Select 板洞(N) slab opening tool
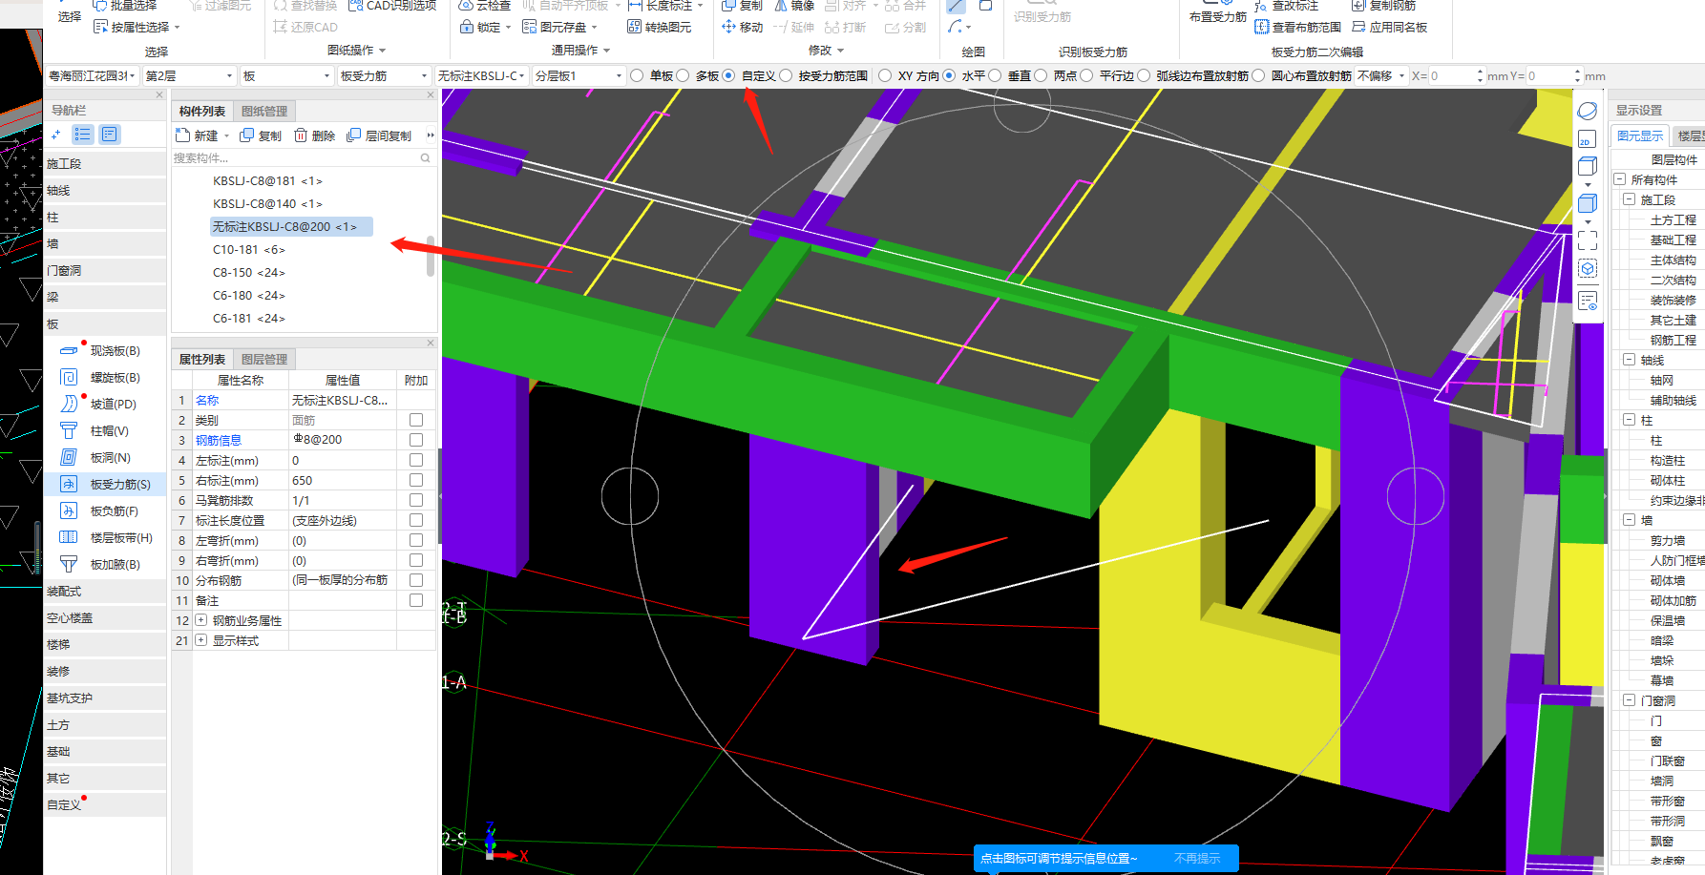The image size is (1705, 875). (95, 458)
